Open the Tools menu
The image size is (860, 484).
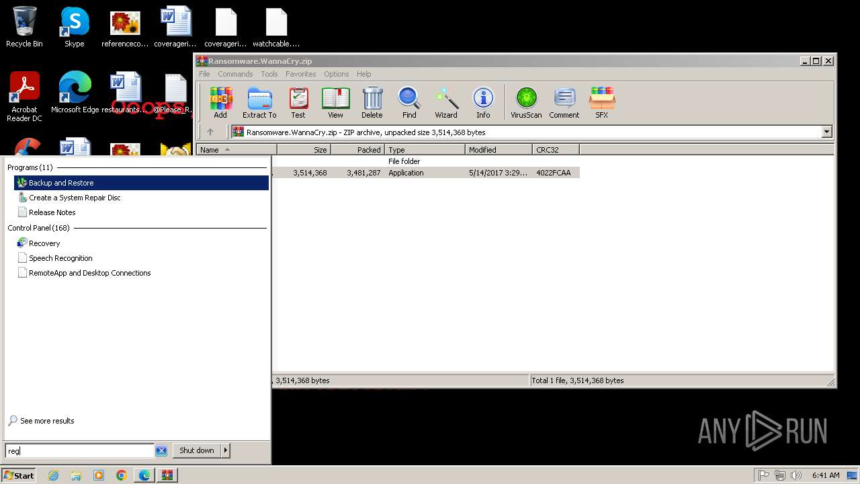click(269, 74)
